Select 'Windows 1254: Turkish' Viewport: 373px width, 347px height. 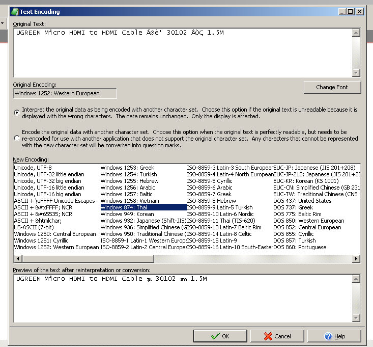(x=129, y=174)
